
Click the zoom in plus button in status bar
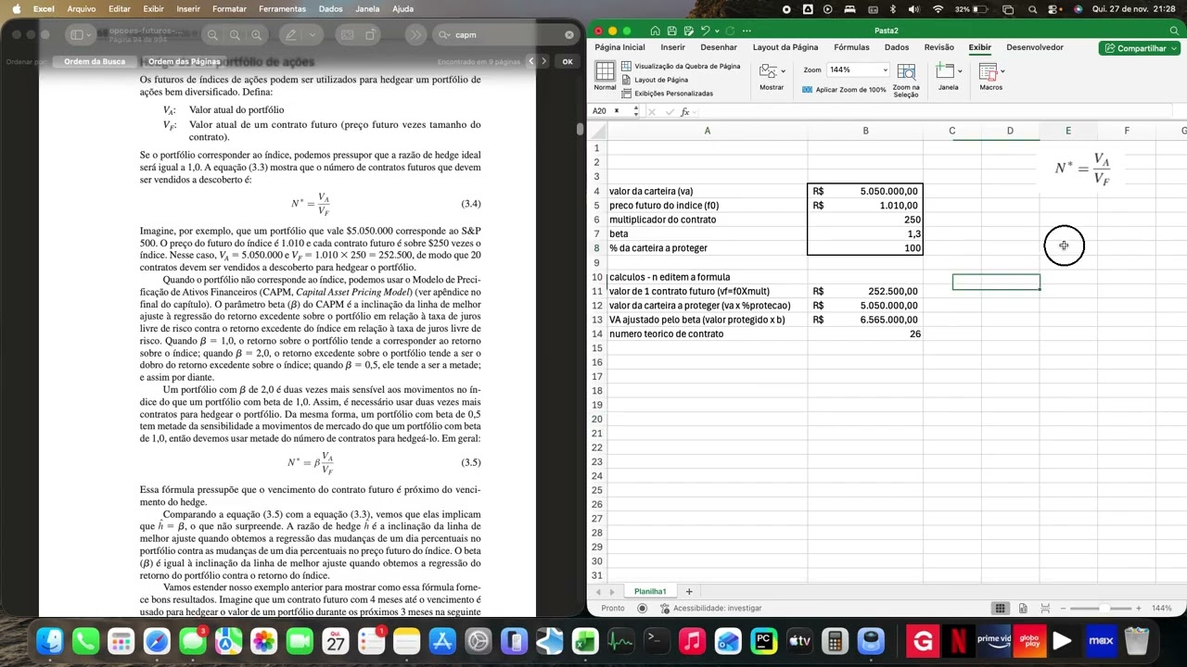point(1138,609)
